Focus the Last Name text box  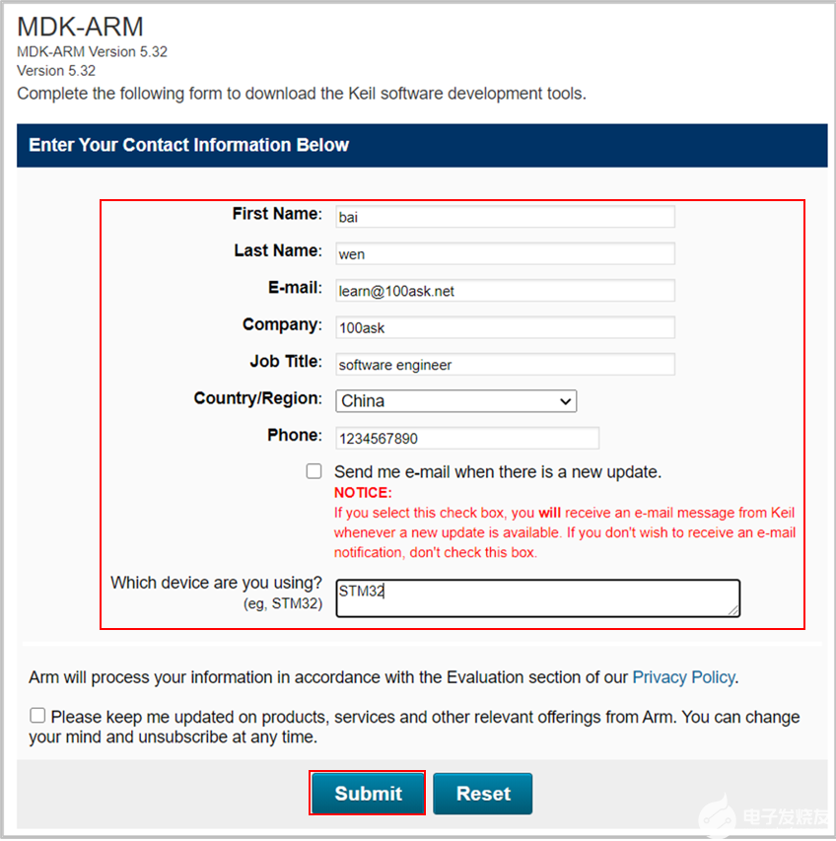(x=505, y=253)
